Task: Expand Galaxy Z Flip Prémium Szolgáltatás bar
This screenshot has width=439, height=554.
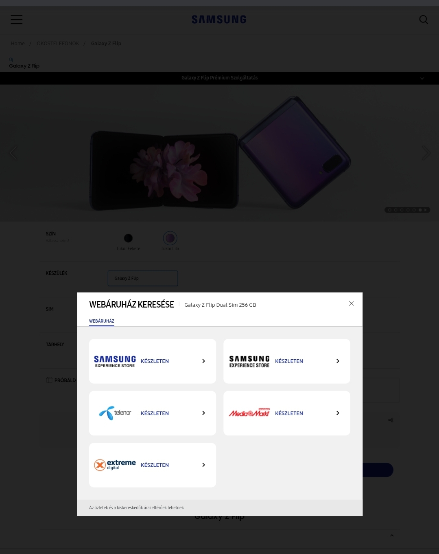Action: pyautogui.click(x=219, y=78)
